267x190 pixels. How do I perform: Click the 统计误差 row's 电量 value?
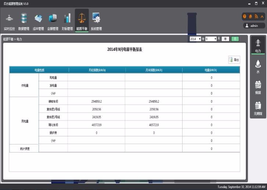click(x=212, y=149)
